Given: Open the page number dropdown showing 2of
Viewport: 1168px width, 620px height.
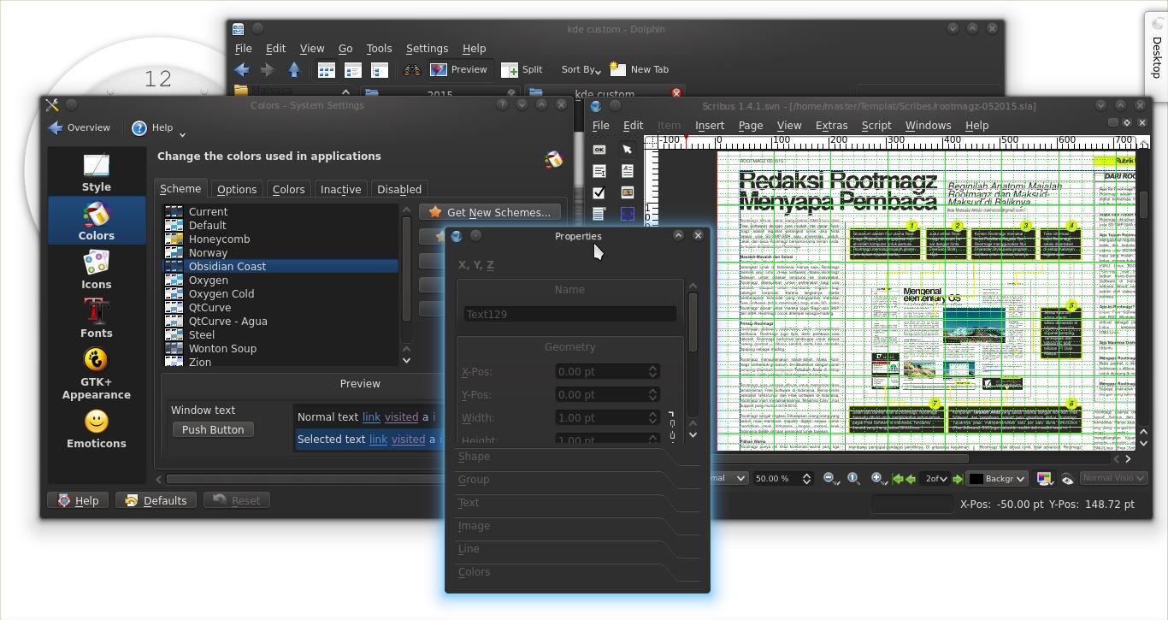Looking at the screenshot, I should pos(936,478).
